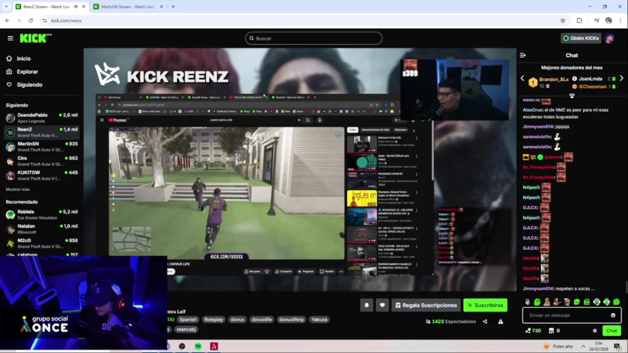Select ReenZ channel in sidebar
Screen dimensions: 628x353
[41, 132]
